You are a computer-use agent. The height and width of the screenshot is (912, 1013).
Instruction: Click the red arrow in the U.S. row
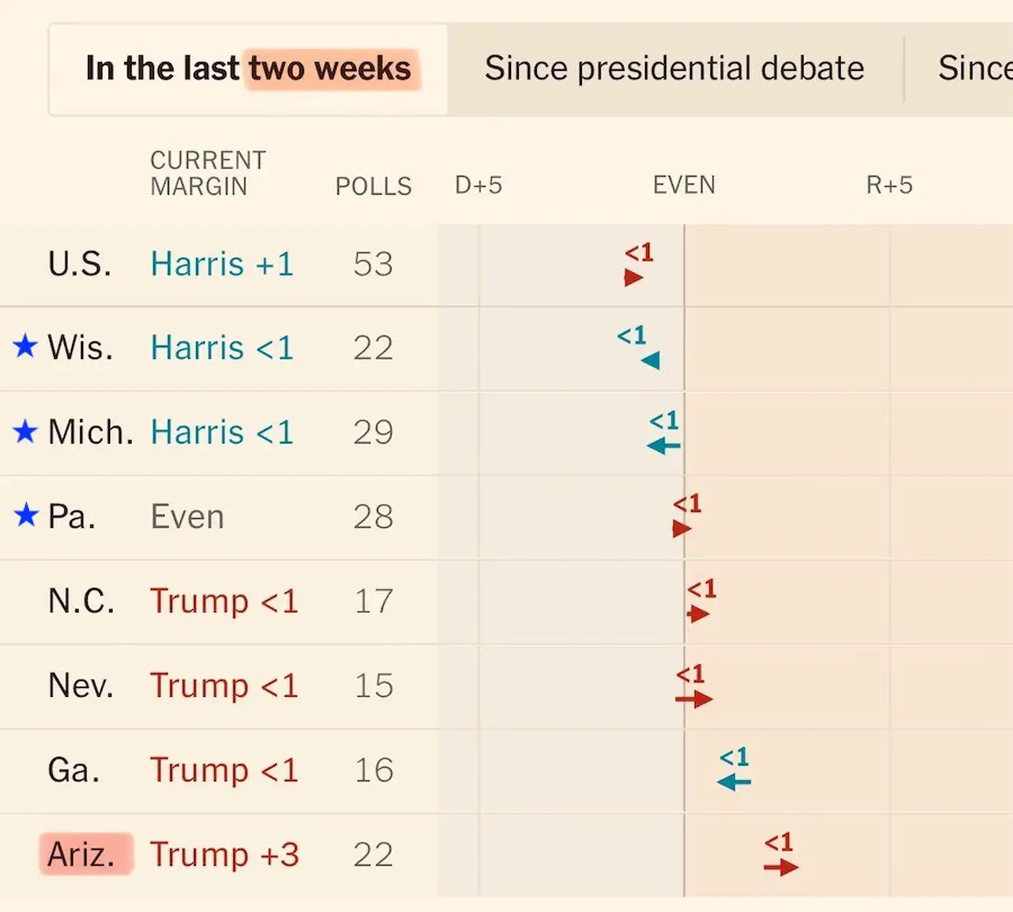tap(634, 277)
